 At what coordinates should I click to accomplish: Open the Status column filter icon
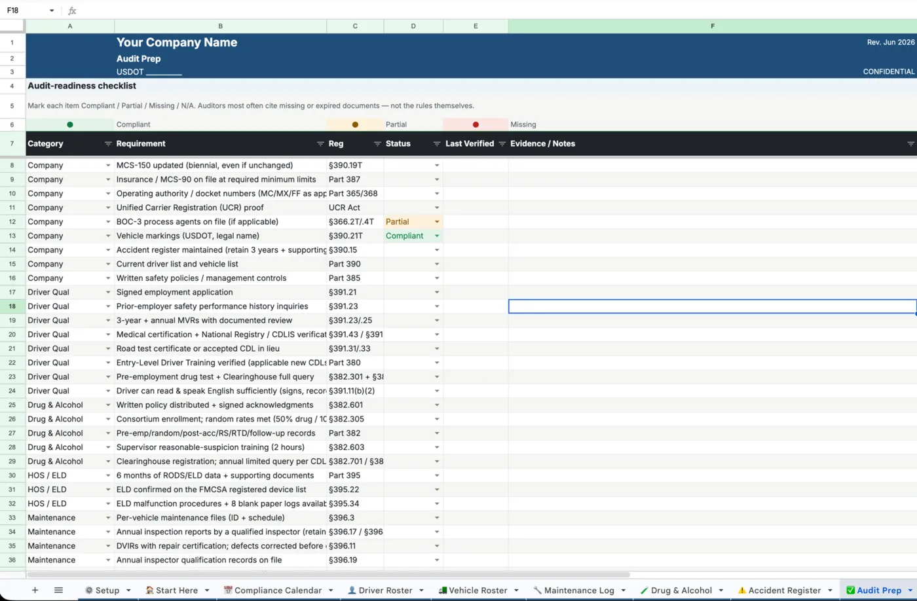click(x=437, y=143)
